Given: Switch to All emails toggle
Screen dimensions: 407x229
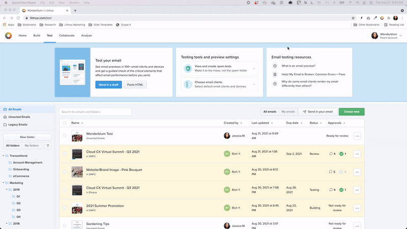Looking at the screenshot, I should pos(270,111).
